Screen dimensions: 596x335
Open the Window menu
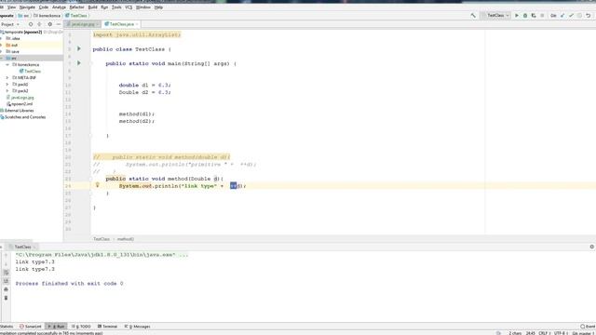(143, 7)
